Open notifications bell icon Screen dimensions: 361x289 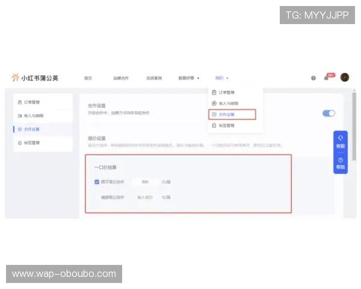click(326, 78)
